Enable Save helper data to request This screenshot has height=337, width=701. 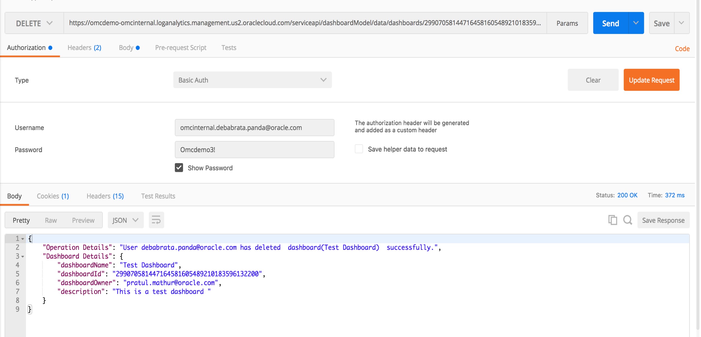[359, 149]
